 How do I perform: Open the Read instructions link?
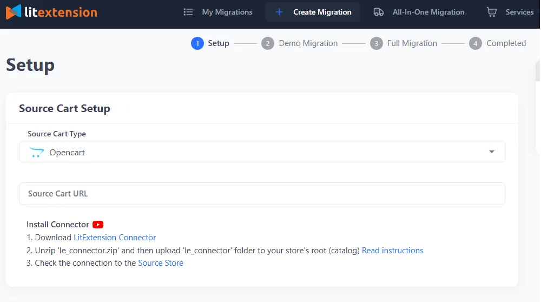[x=392, y=250]
